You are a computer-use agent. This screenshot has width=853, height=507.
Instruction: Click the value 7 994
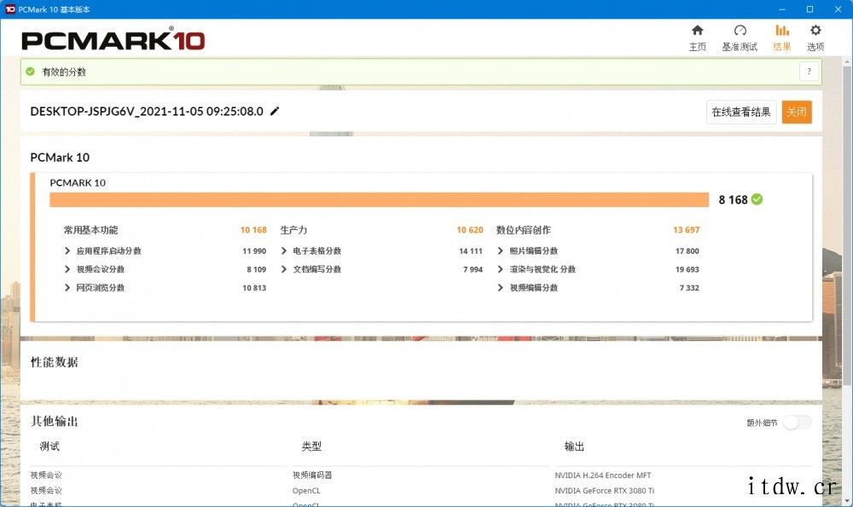473,269
